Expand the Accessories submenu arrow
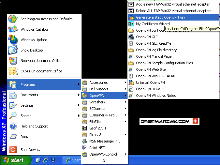Screen dimensions: 220x165 (x=125, y=82)
